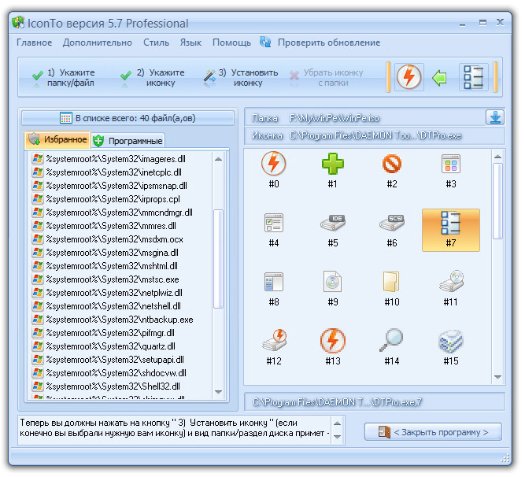Select the lightning bolt icon #0
Image resolution: width=525 pixels, height=477 pixels.
273,165
